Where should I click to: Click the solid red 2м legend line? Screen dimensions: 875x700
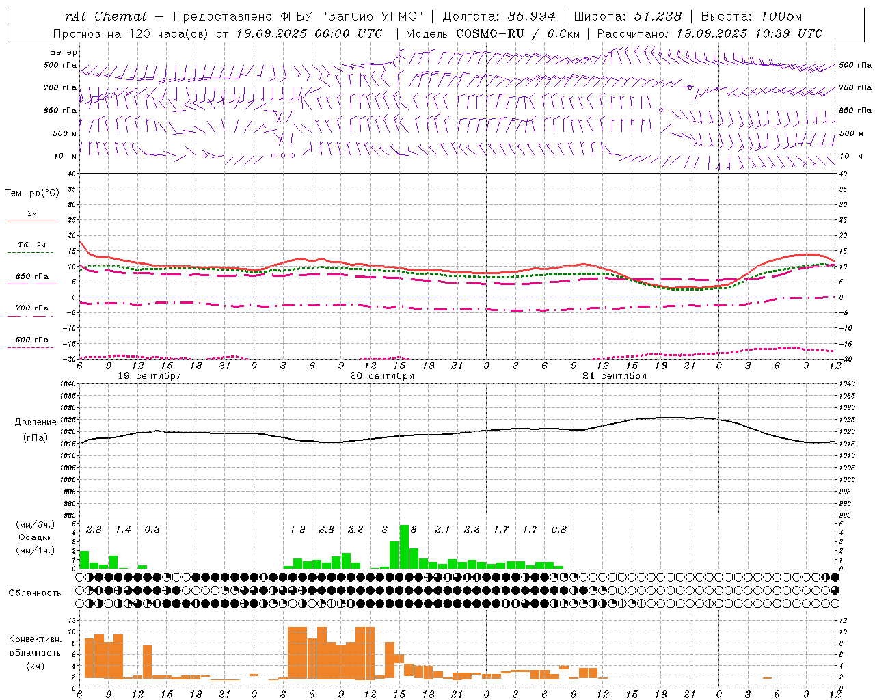coord(31,221)
